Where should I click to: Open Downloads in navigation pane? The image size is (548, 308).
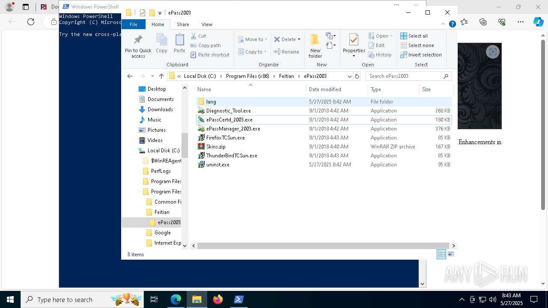coord(160,110)
